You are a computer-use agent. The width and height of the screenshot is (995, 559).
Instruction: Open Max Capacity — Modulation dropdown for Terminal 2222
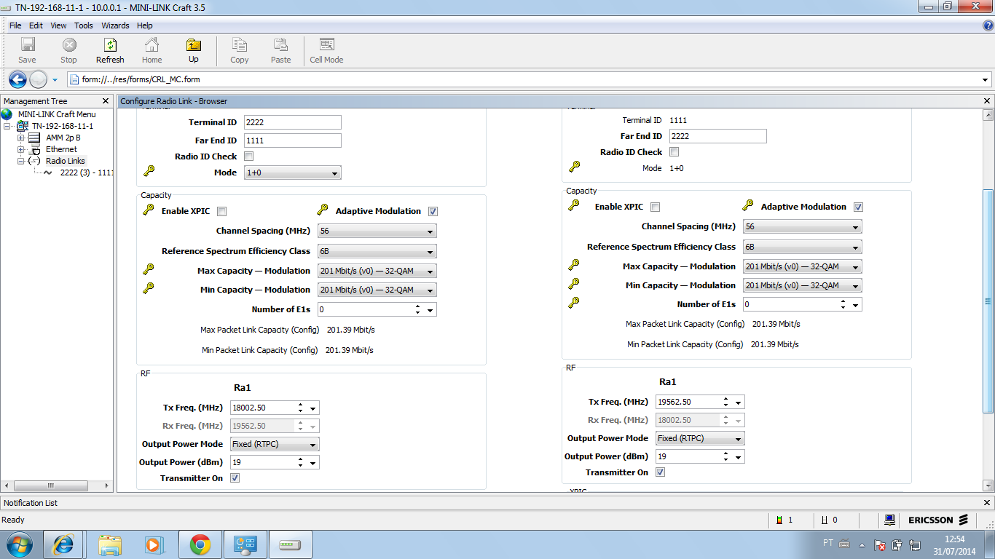pos(377,271)
